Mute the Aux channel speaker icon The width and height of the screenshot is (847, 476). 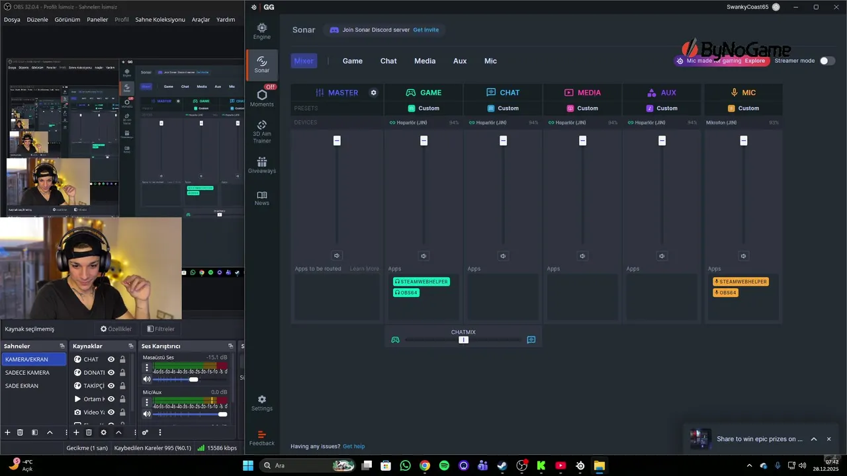pyautogui.click(x=662, y=256)
